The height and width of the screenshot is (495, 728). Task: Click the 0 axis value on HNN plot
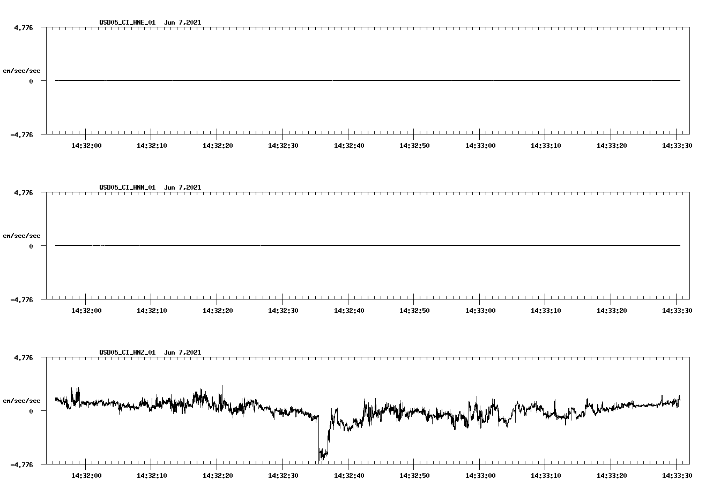[31, 246]
